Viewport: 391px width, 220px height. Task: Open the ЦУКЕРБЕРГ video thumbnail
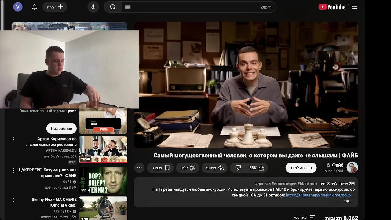(x=103, y=181)
